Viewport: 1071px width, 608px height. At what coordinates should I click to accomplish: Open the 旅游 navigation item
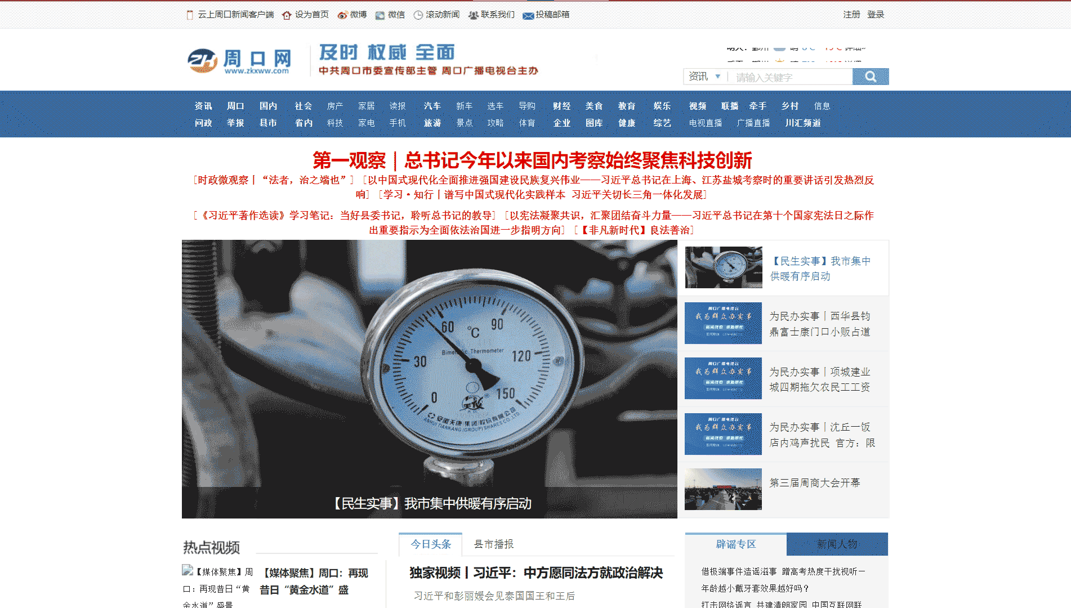coord(432,123)
